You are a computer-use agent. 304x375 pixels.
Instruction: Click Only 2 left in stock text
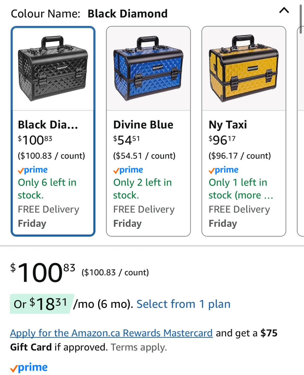142,189
